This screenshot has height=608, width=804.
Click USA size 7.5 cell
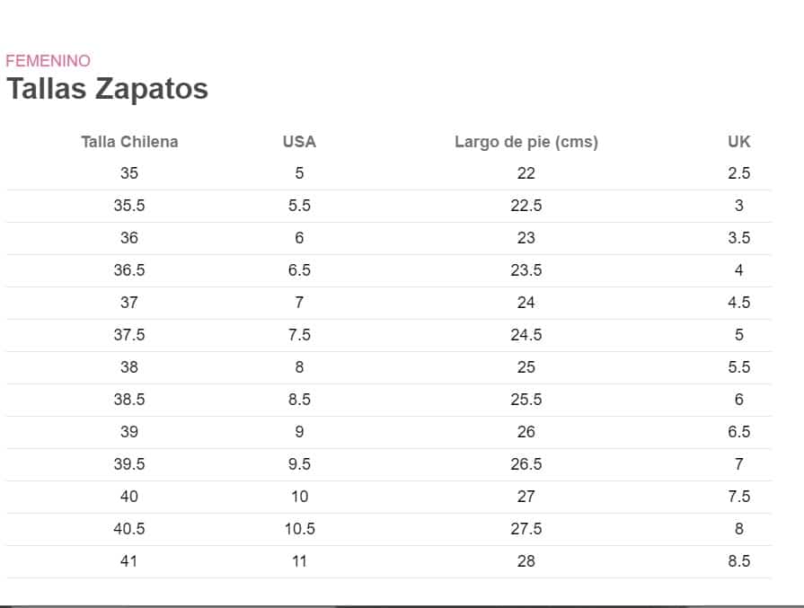[x=299, y=335]
